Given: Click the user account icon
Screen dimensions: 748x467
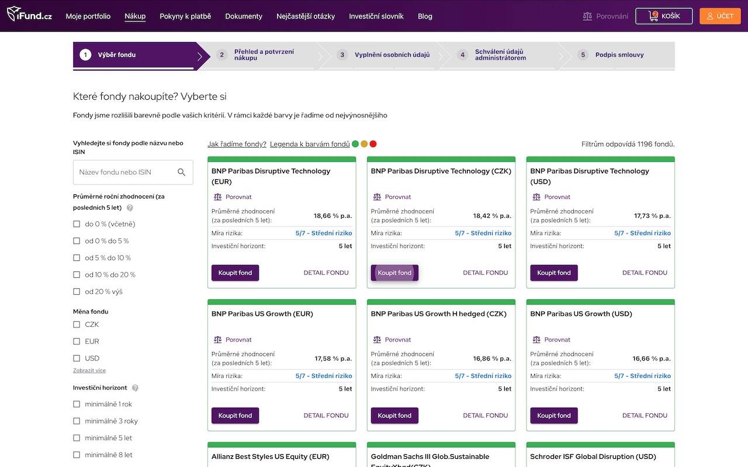Looking at the screenshot, I should (x=710, y=16).
